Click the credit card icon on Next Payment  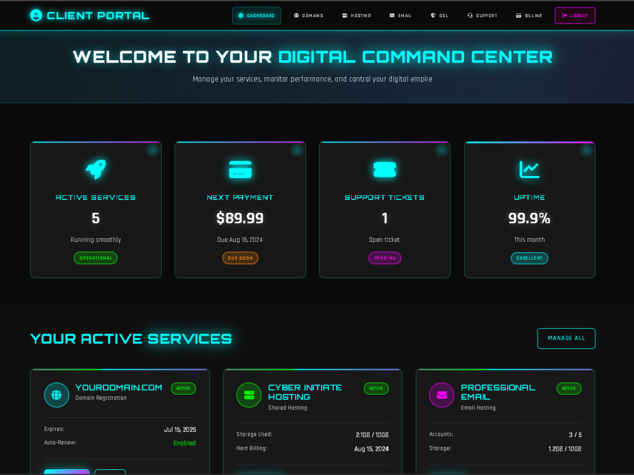coord(240,169)
